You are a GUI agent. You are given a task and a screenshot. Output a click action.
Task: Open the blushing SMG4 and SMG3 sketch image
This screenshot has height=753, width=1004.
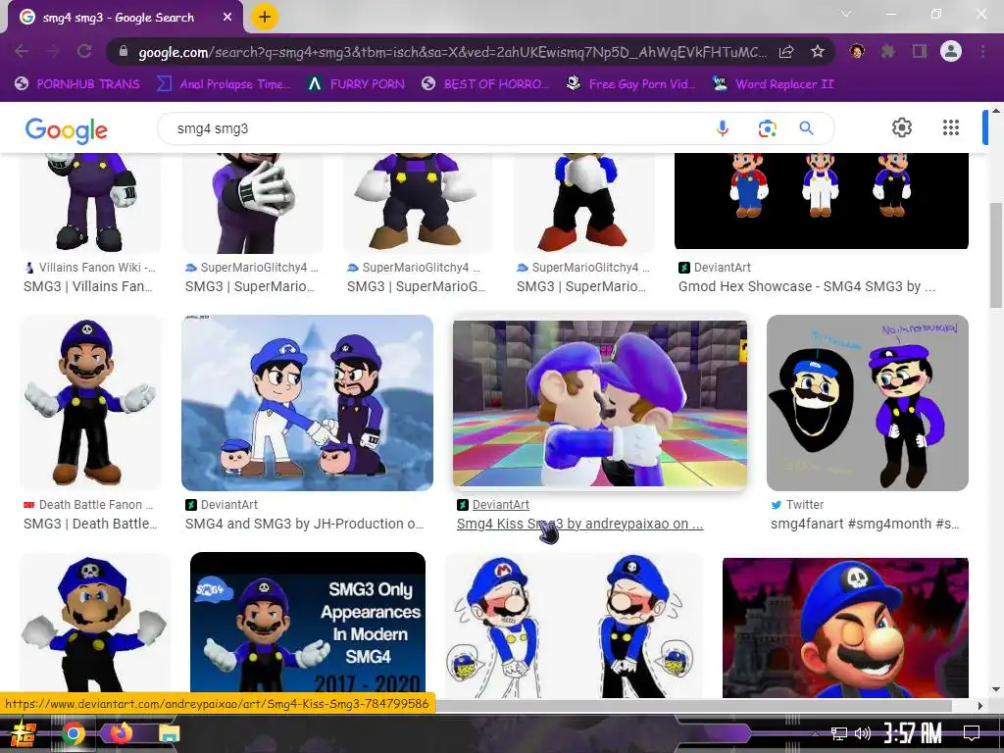[x=573, y=625]
